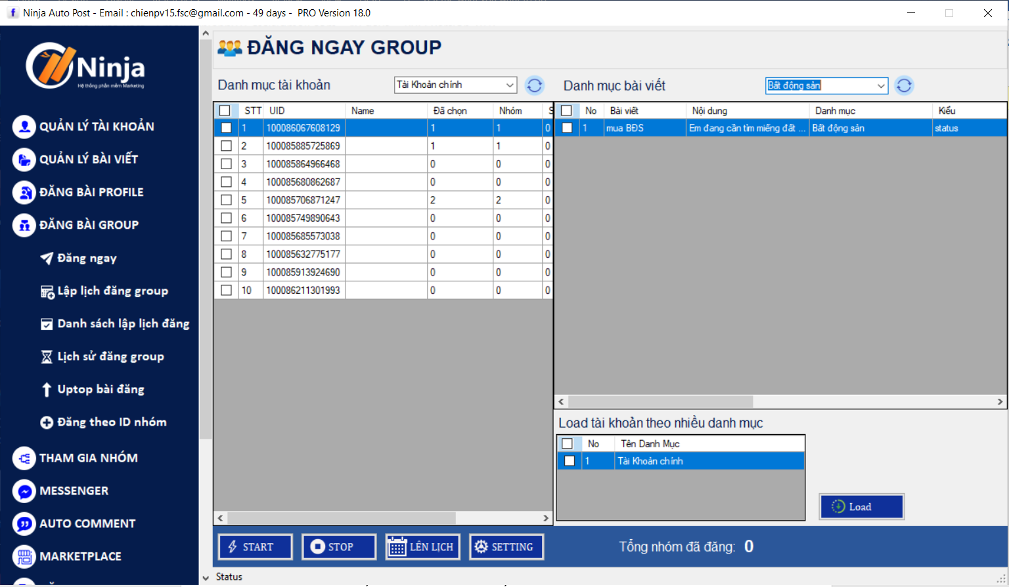
Task: Refresh the account category list
Action: pos(535,85)
